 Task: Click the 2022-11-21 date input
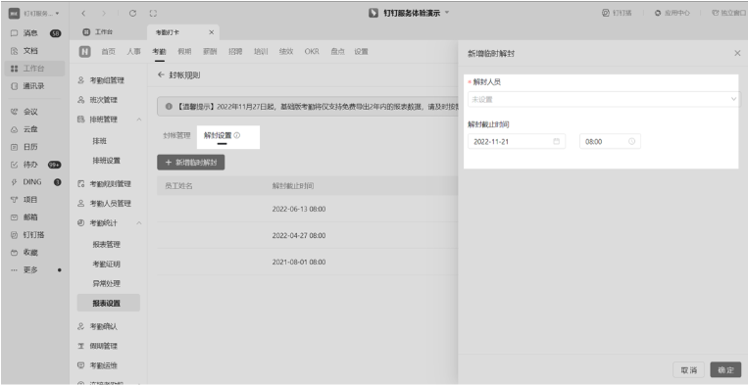[x=517, y=141]
